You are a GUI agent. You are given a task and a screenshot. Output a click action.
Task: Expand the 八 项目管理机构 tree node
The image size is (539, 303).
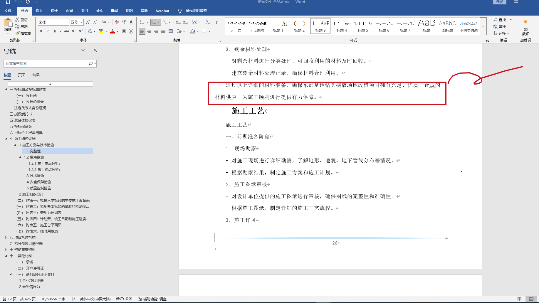tap(6, 238)
